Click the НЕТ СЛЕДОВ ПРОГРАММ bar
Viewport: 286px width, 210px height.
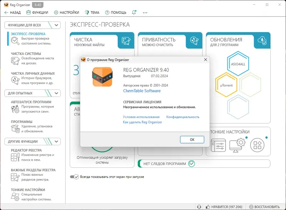[x=204, y=163]
